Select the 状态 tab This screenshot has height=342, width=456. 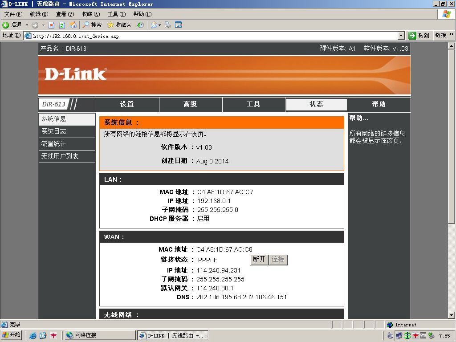click(x=317, y=104)
